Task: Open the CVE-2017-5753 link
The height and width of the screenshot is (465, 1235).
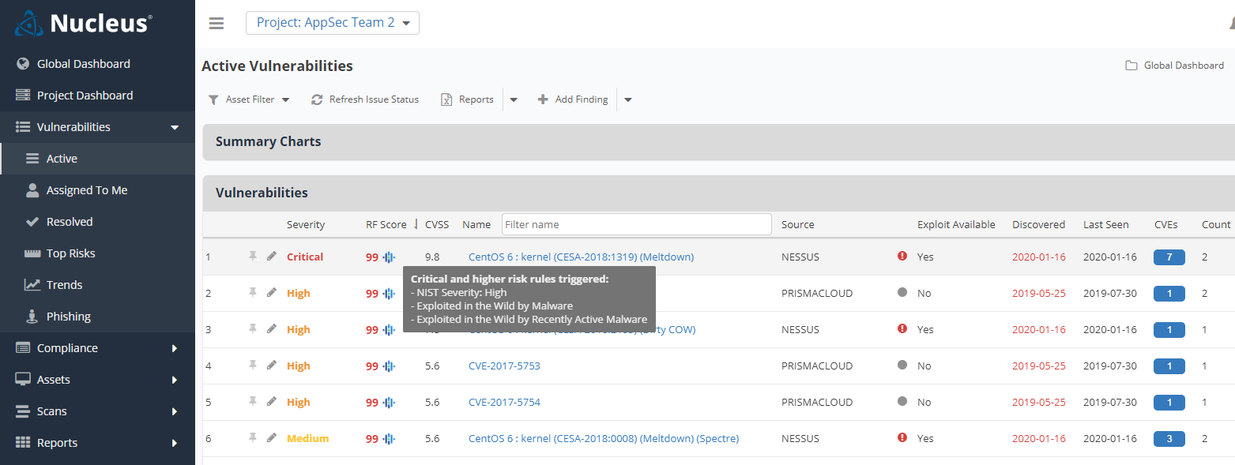Action: [x=504, y=366]
